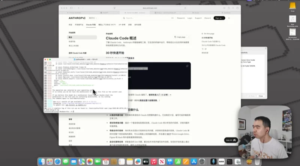Go back with Safari's back arrow

[78, 8]
